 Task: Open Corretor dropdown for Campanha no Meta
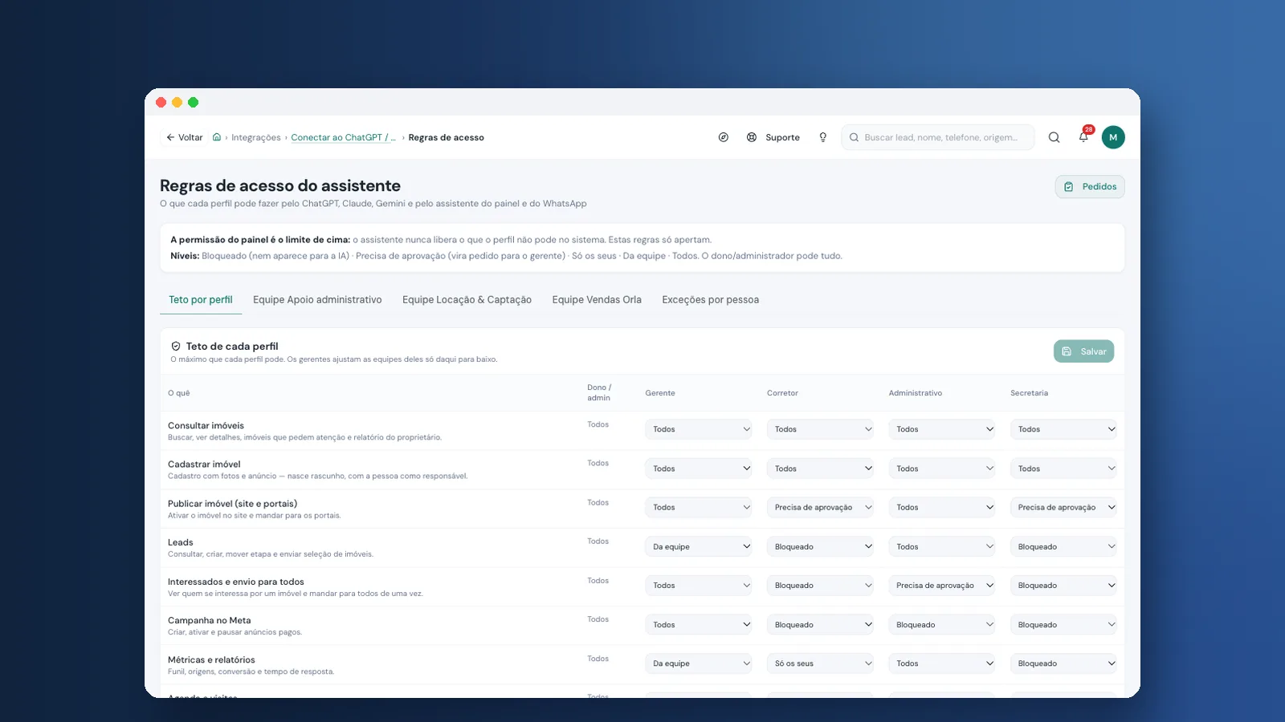click(820, 624)
